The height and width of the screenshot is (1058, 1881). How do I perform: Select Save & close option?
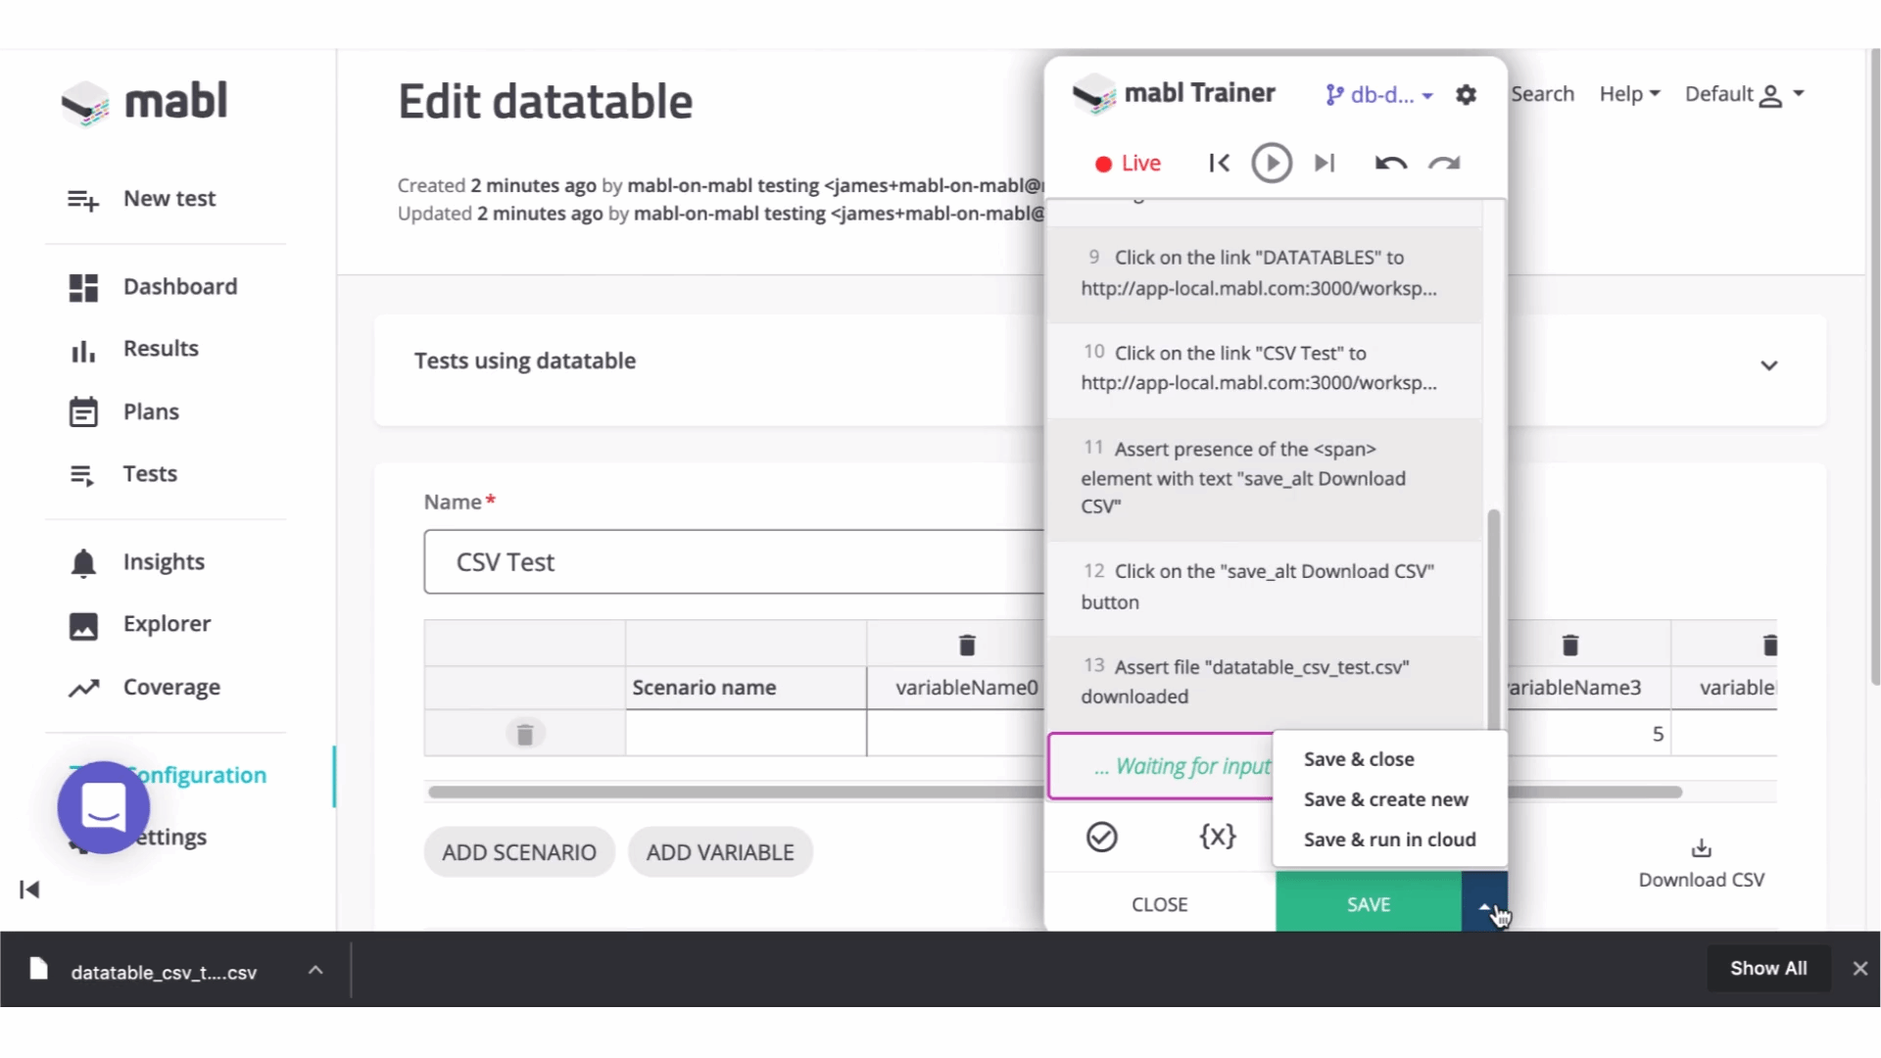click(x=1359, y=759)
